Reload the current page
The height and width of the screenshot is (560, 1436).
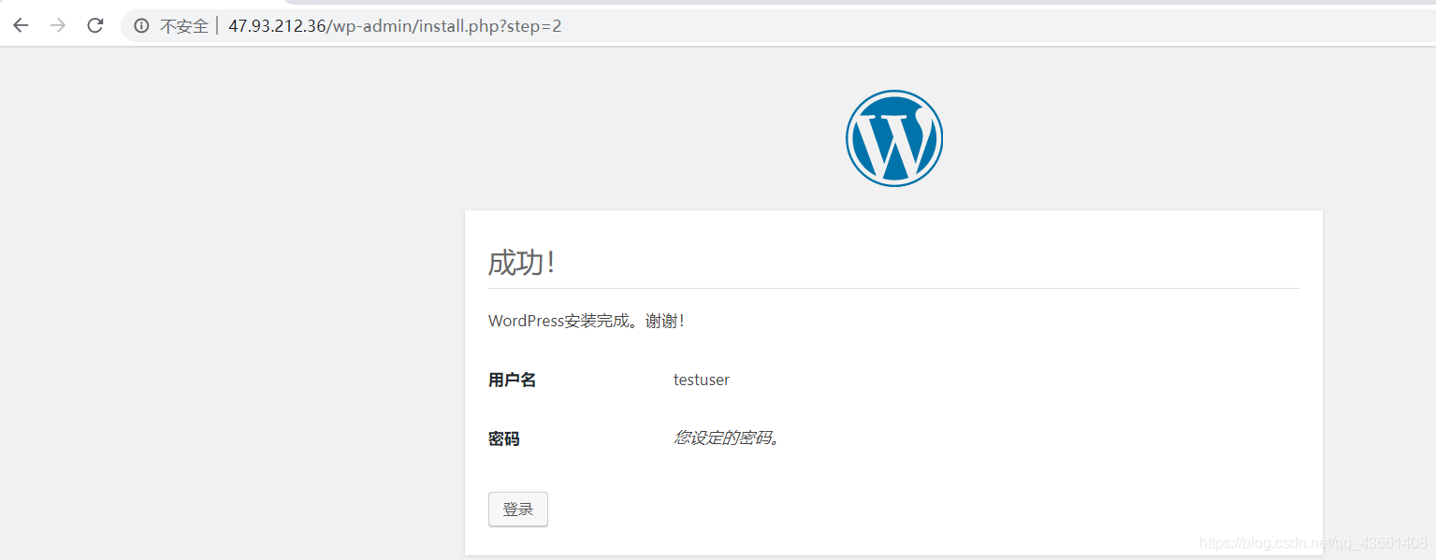tap(95, 25)
